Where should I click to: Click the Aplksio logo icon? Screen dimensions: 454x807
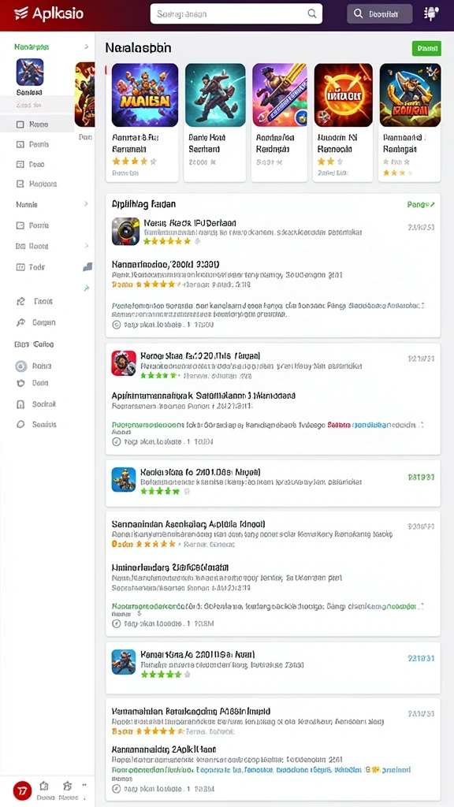click(20, 13)
